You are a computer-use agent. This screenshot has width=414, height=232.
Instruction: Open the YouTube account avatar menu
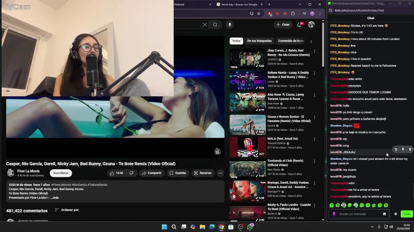[311, 24]
